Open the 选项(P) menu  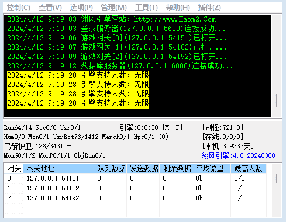(81, 8)
